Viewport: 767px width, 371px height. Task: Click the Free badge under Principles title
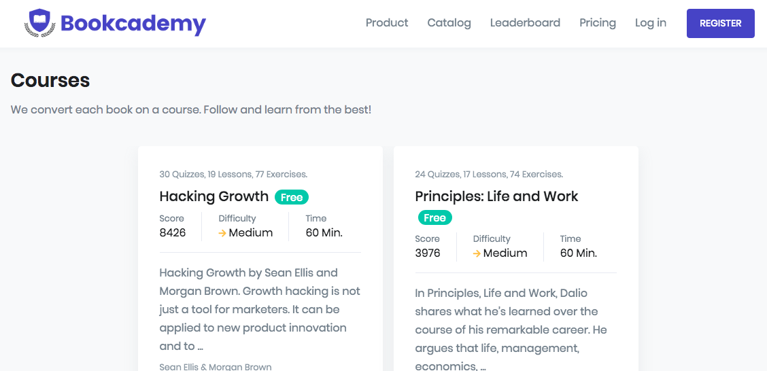pyautogui.click(x=434, y=218)
